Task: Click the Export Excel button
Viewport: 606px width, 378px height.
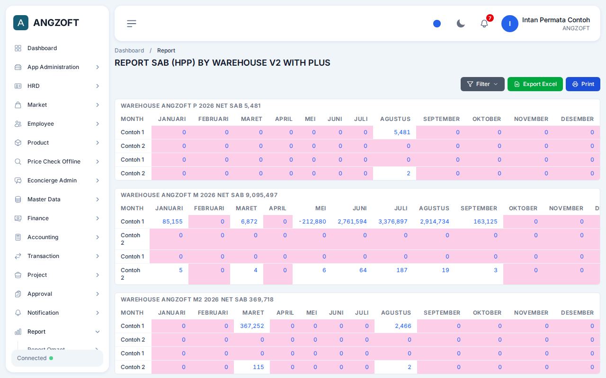Action: pyautogui.click(x=535, y=84)
